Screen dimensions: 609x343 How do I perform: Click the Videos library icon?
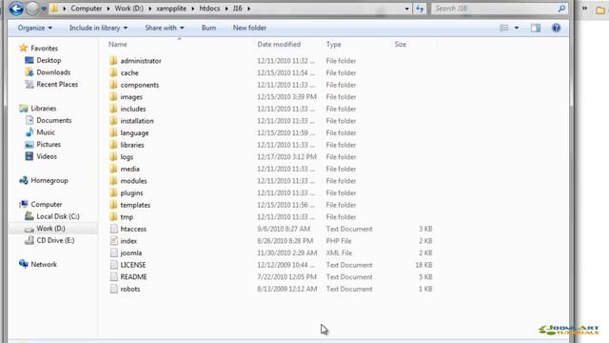pos(29,156)
